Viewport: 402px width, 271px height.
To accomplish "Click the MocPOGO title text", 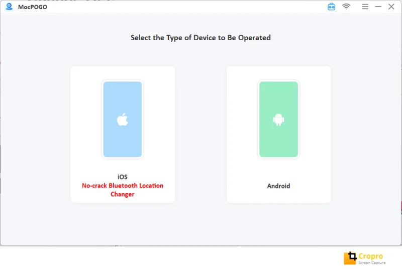I will (x=33, y=7).
